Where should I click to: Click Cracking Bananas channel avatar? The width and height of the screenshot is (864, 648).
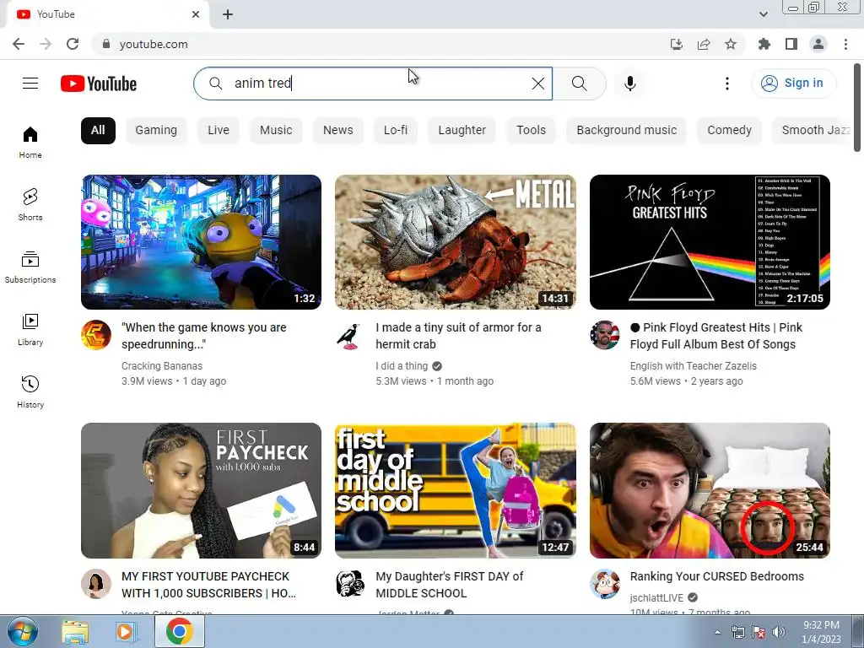[x=96, y=335]
